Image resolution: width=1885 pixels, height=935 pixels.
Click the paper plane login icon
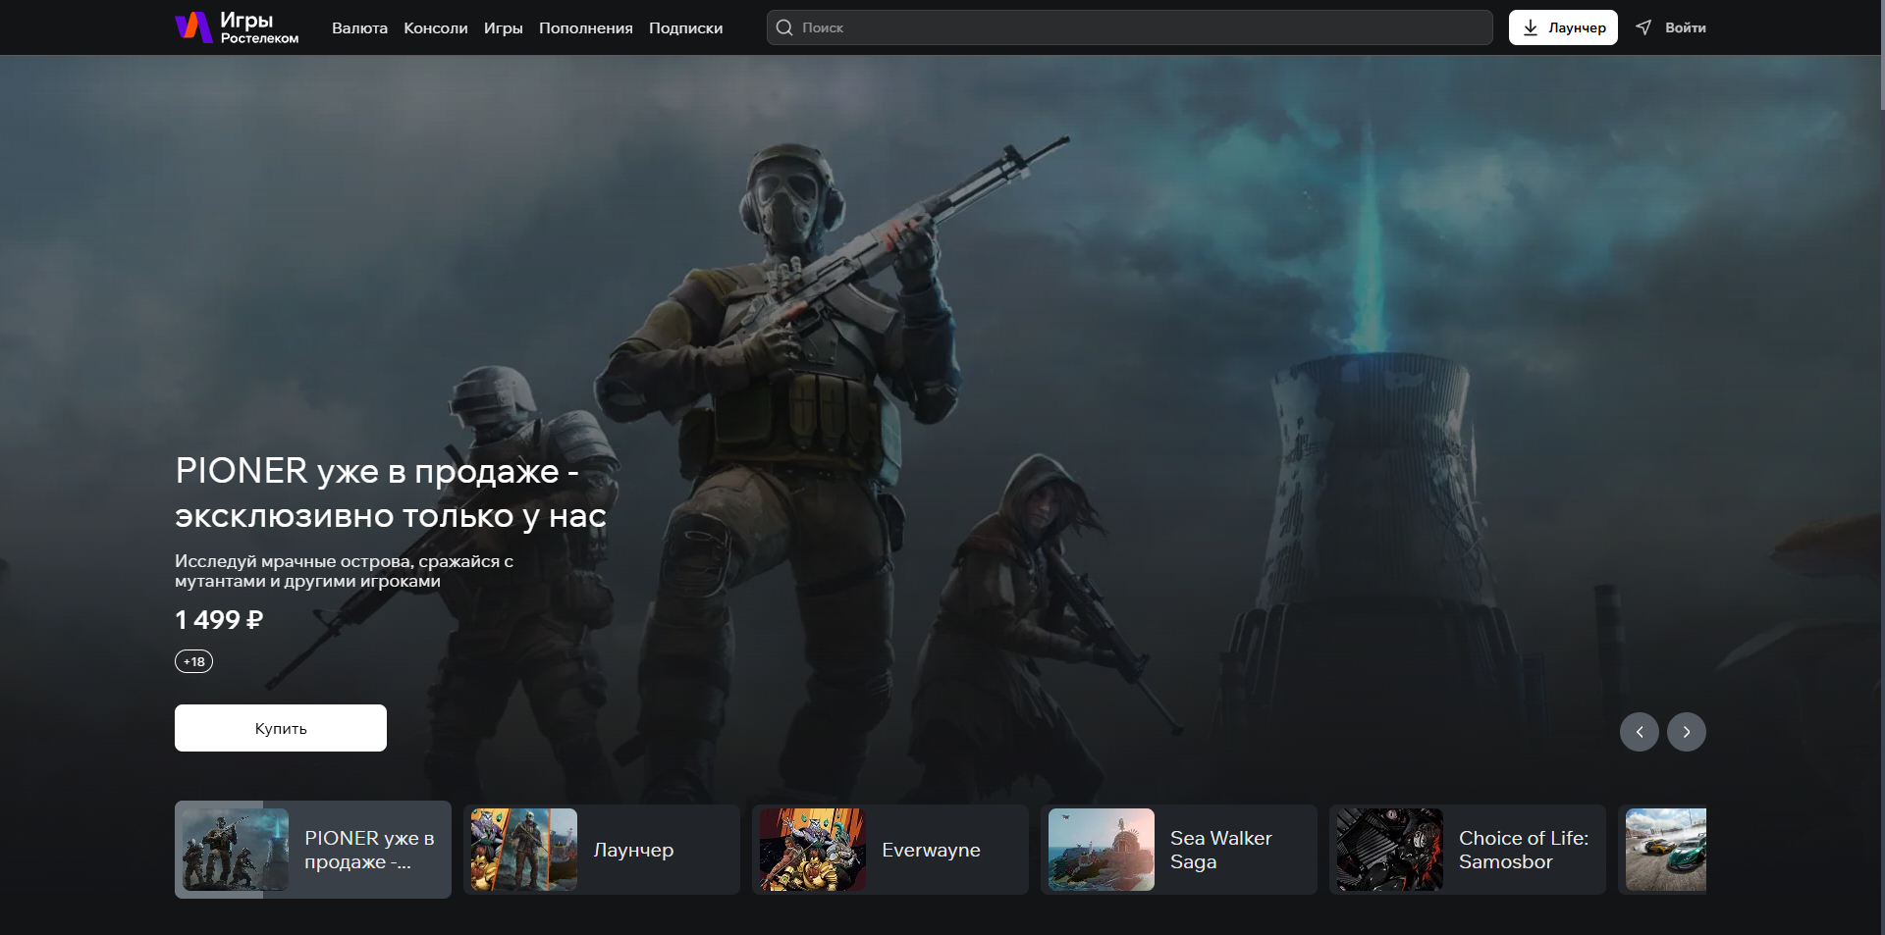1643,27
